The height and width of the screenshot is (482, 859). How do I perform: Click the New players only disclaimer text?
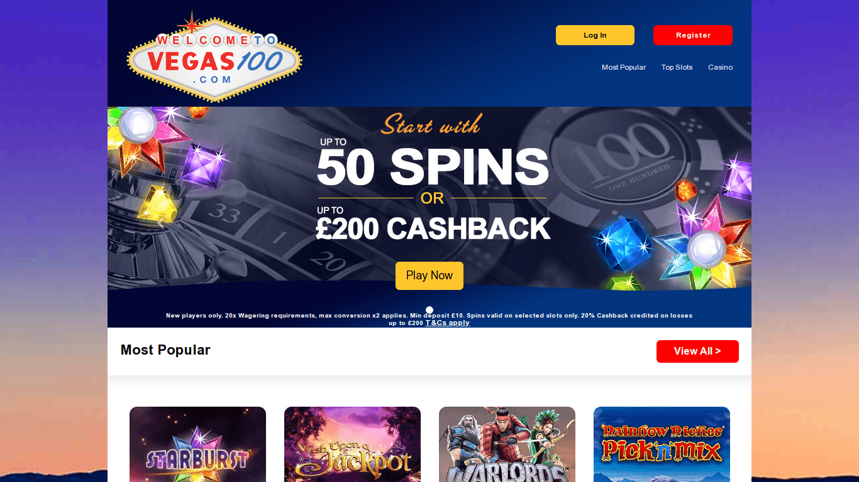click(x=429, y=319)
